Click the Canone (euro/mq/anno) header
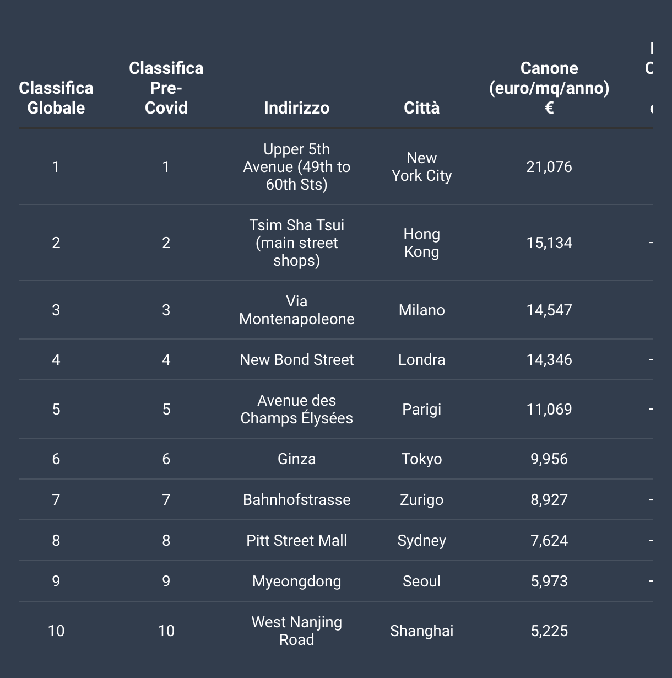 coord(549,88)
